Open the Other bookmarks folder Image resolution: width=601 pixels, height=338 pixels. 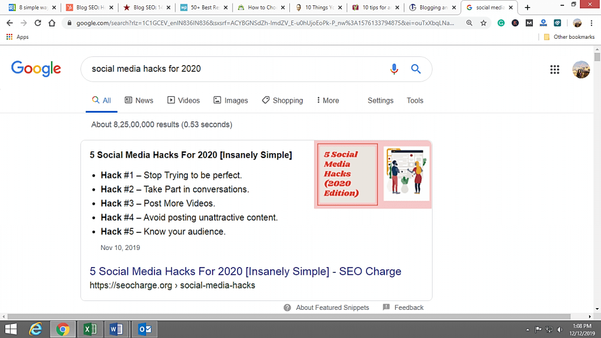569,37
